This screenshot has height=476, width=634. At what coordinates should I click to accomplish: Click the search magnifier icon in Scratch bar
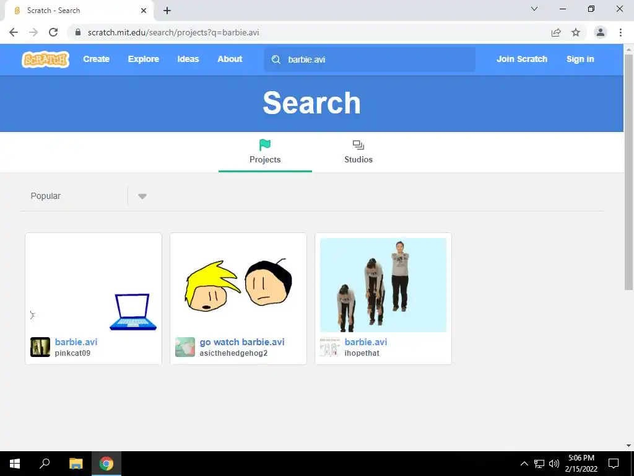[276, 59]
